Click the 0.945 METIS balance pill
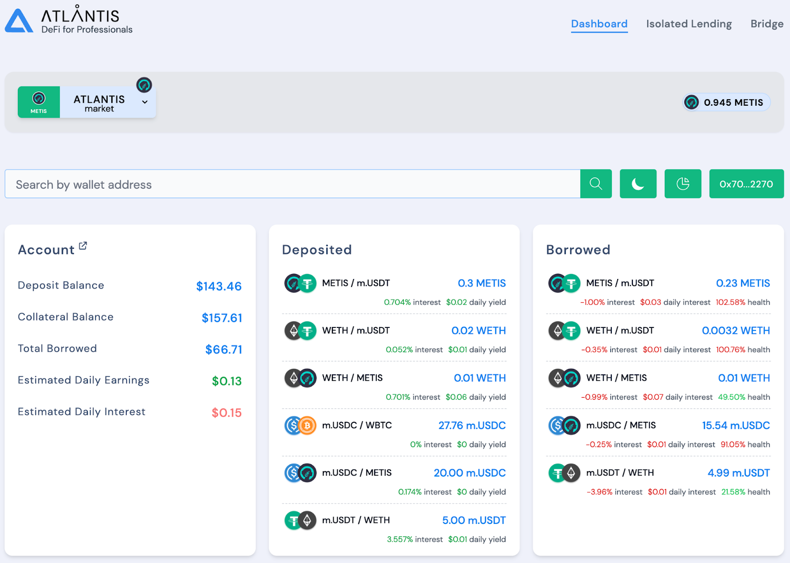The width and height of the screenshot is (790, 563). click(726, 102)
